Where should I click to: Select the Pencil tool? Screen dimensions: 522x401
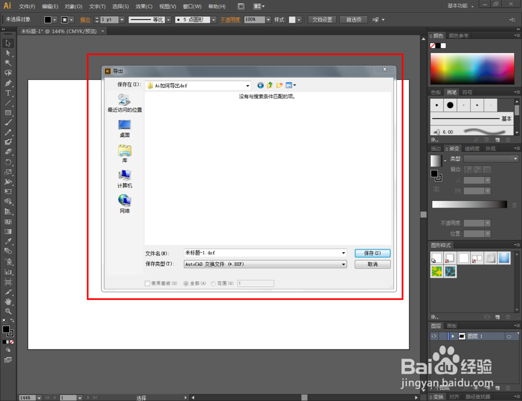[8, 132]
